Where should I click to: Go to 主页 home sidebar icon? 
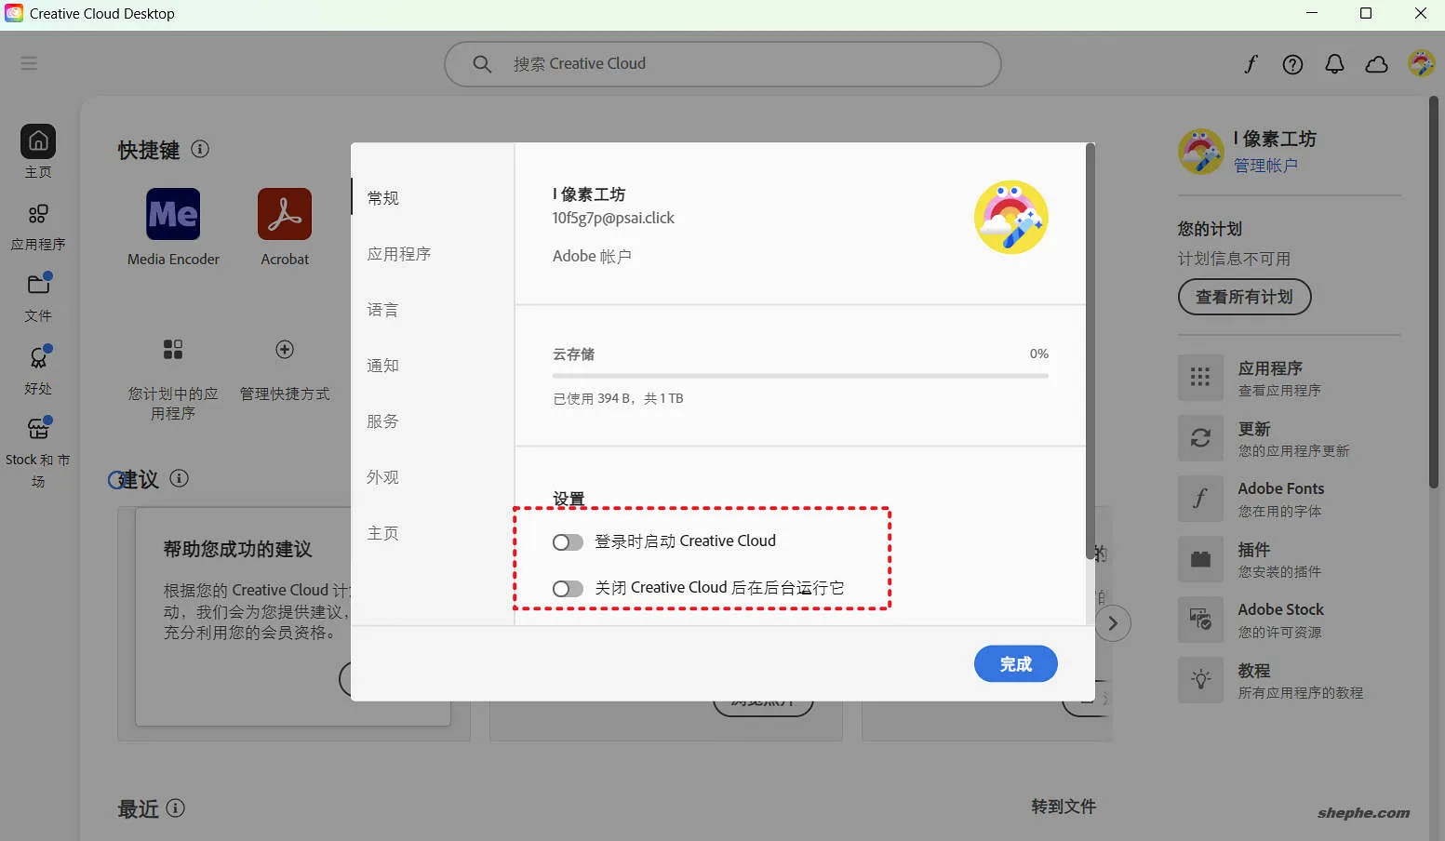tap(38, 141)
